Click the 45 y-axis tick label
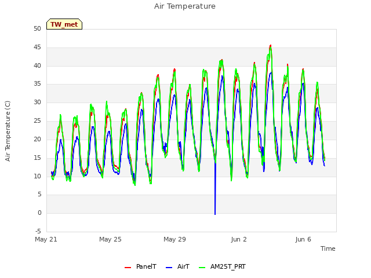Screen dimensions: 371x278 (x=37, y=47)
